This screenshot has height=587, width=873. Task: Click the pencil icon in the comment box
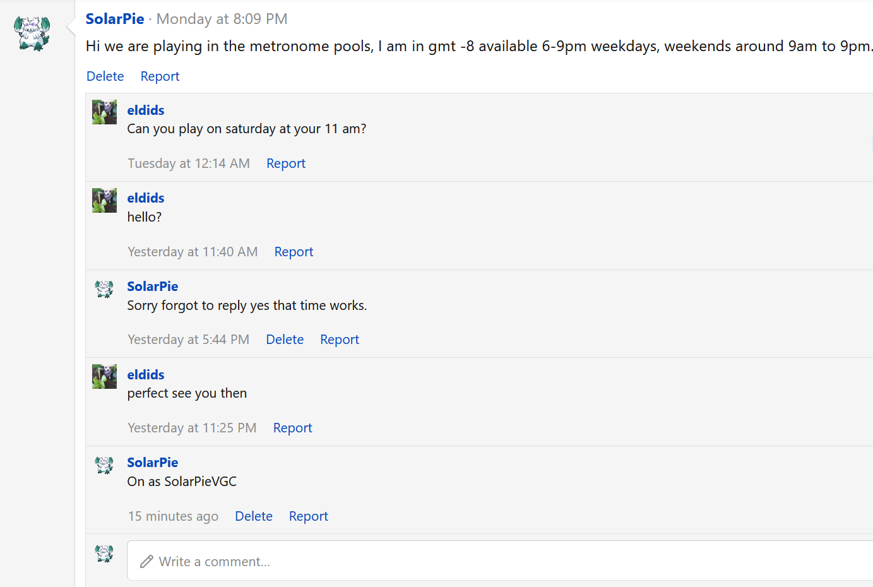(146, 562)
